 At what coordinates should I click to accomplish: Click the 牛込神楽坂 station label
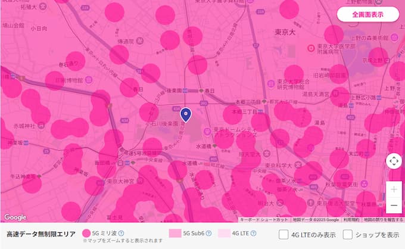(x=23, y=177)
